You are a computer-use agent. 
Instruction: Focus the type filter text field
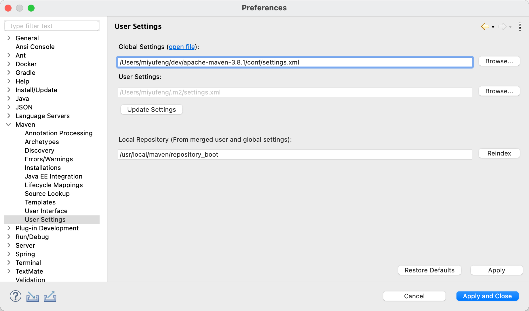pos(52,26)
